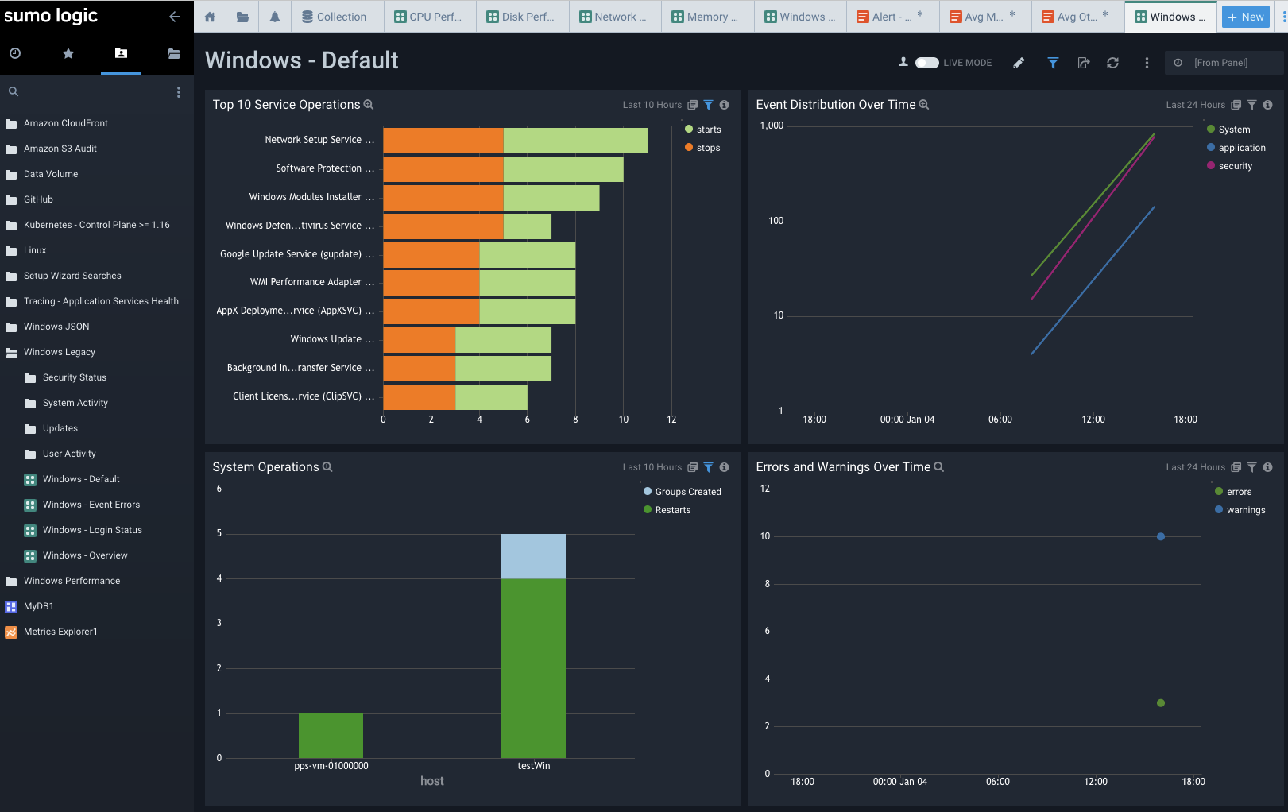This screenshot has width=1288, height=812.
Task: Click the warnings data point at value 10
Action: click(1161, 537)
